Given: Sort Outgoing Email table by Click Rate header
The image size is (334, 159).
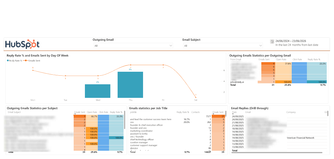Looking at the screenshot, I should 297,60.
